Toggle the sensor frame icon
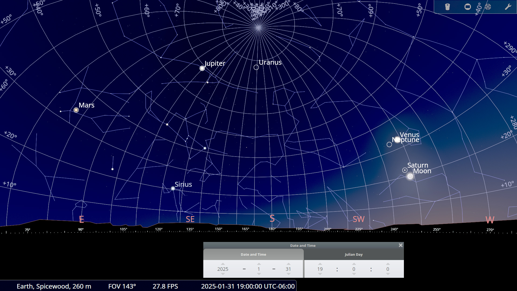Image resolution: width=517 pixels, height=291 pixels. [x=468, y=7]
